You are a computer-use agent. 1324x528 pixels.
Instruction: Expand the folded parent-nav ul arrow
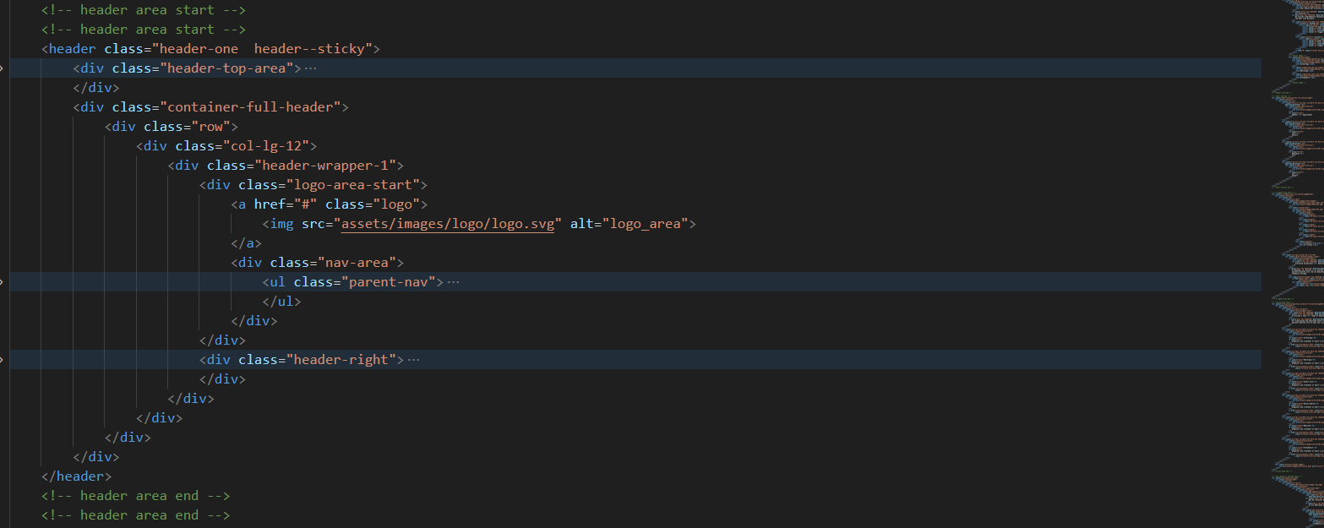point(3,282)
